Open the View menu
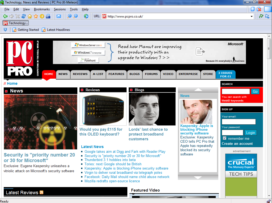The image size is (272, 203). [x=26, y=9]
